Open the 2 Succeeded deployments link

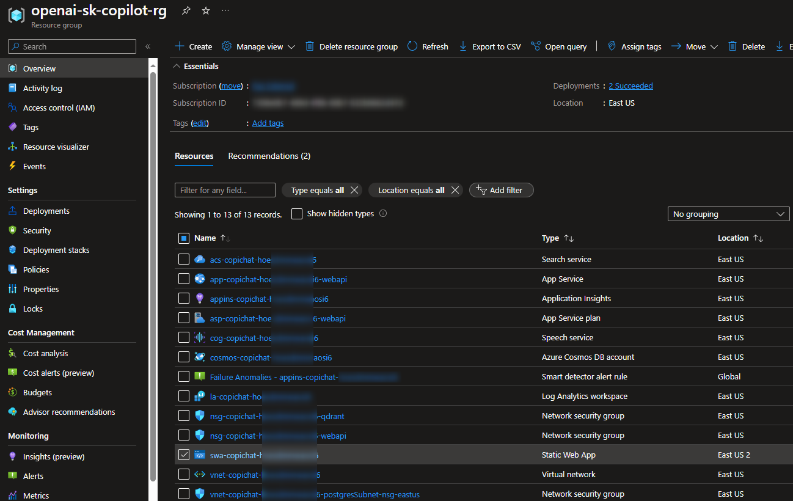pyautogui.click(x=630, y=86)
